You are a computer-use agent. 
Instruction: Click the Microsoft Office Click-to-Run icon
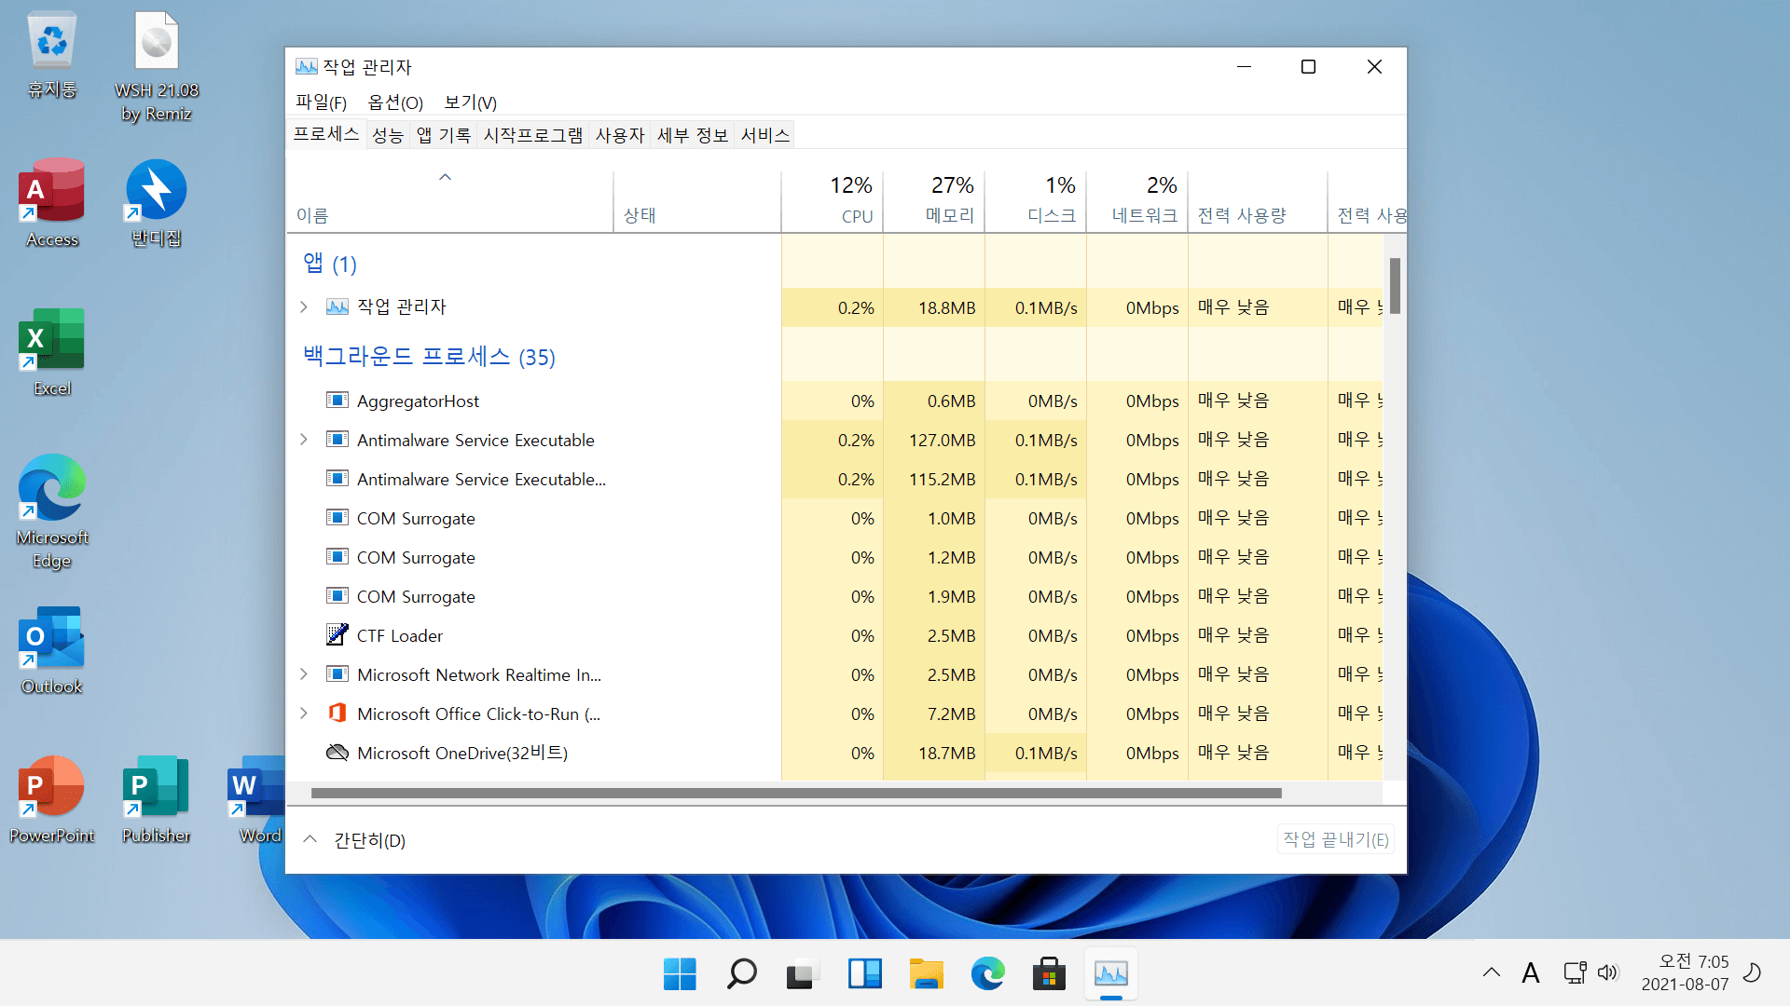coord(337,714)
